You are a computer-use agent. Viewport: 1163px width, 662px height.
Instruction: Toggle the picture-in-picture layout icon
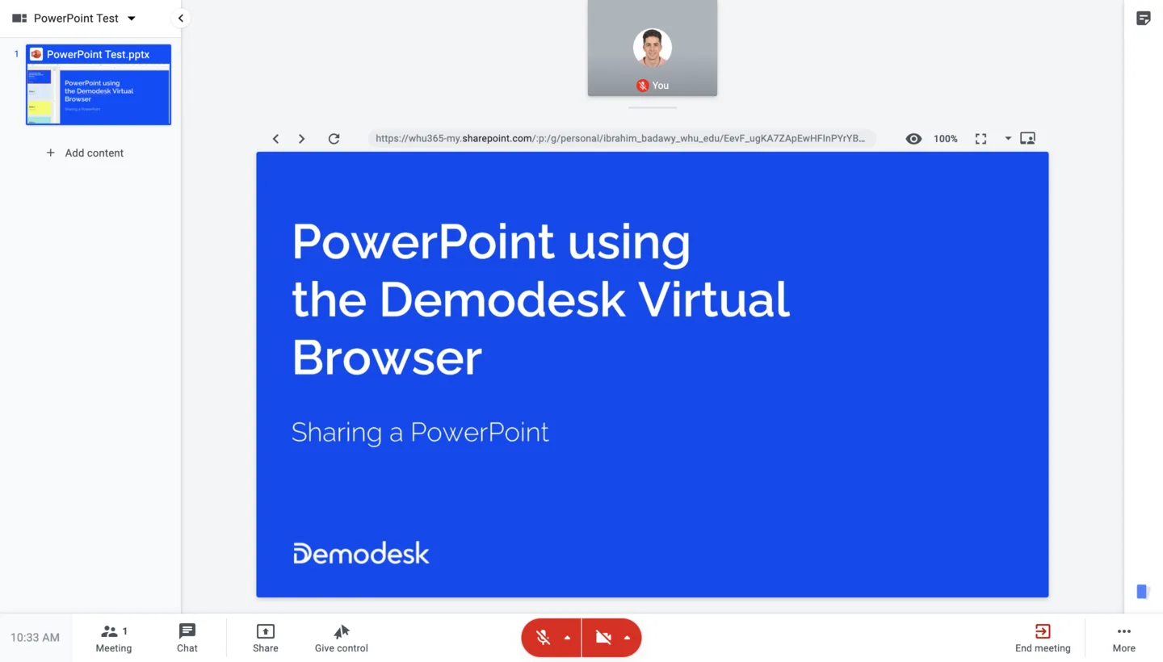pos(1027,138)
